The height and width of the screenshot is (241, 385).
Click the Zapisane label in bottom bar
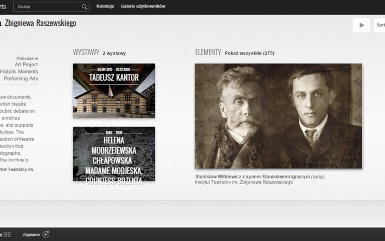pyautogui.click(x=32, y=234)
